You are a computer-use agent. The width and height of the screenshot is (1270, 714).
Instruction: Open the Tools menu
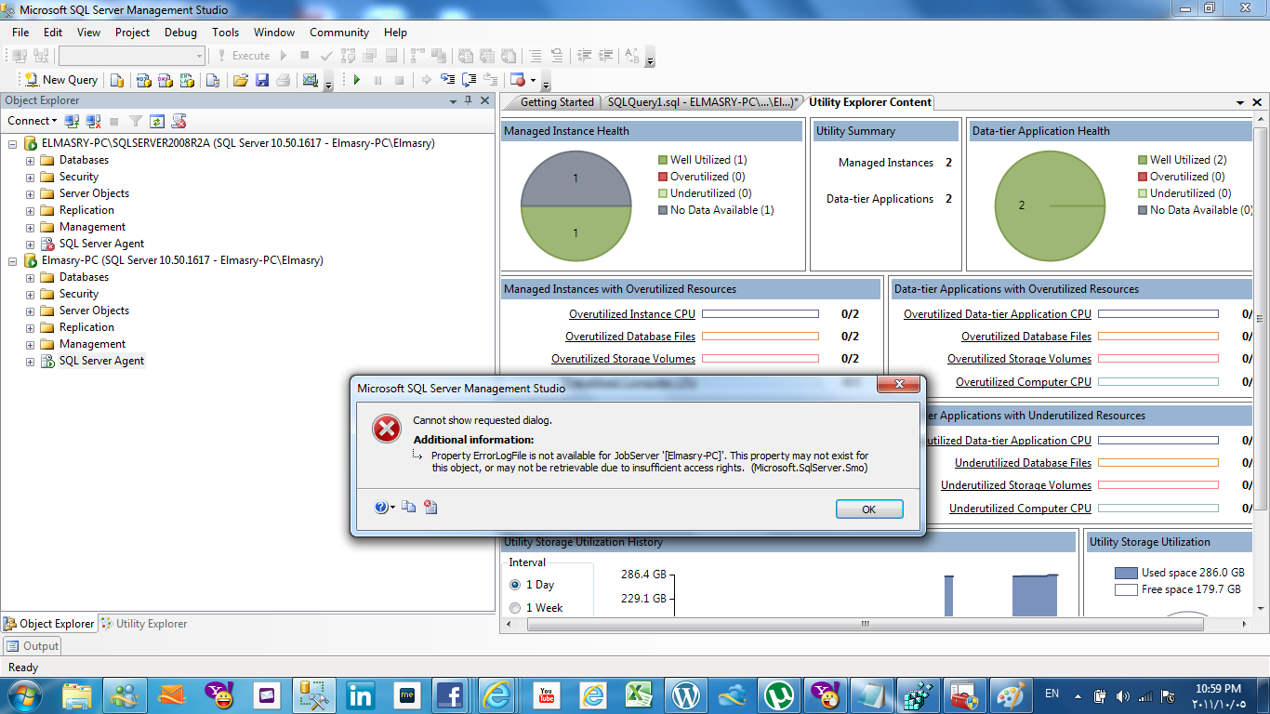click(x=225, y=33)
